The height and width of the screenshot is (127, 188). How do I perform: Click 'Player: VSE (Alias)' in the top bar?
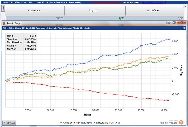point(11,2)
